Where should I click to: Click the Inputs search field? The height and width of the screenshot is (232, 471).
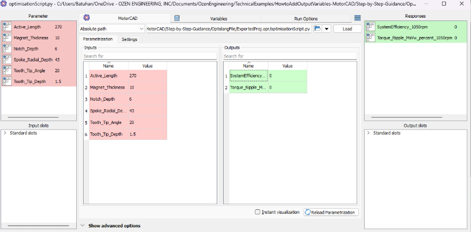coord(150,56)
